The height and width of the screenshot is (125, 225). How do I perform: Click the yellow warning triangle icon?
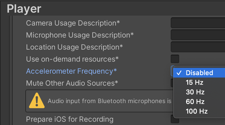37,100
